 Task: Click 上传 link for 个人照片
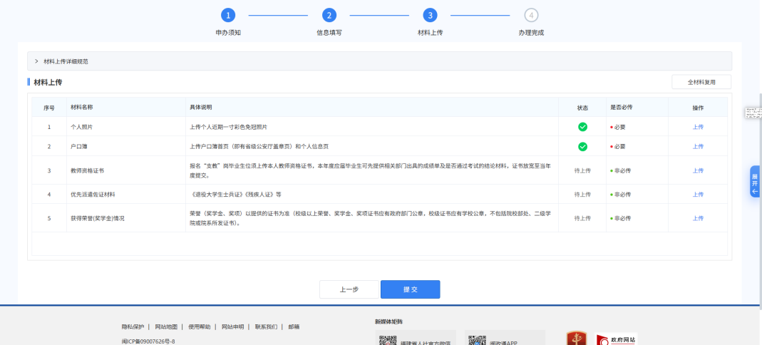pyautogui.click(x=698, y=127)
